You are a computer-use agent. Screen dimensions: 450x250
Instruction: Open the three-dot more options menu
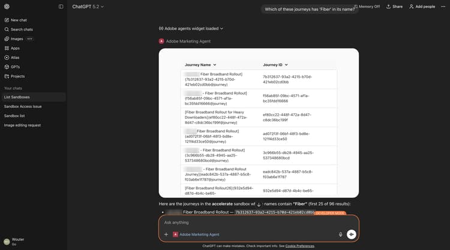pos(443,7)
